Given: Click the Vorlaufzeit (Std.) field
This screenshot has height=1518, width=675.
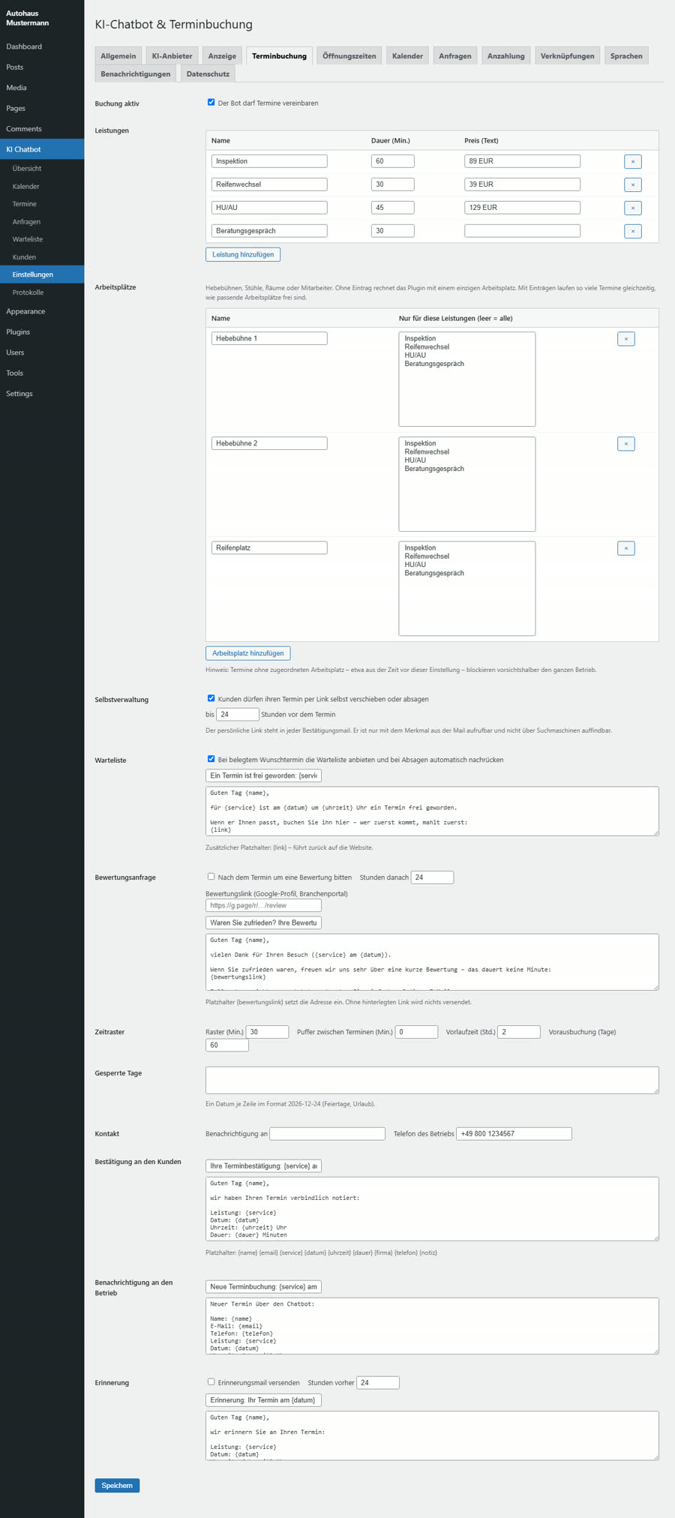Looking at the screenshot, I should pyautogui.click(x=519, y=1032).
